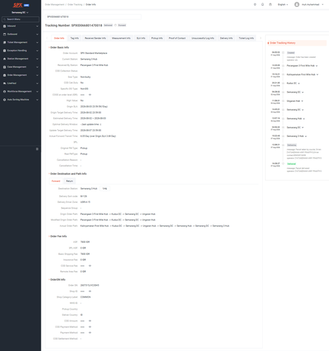
Task: Click the search magnifier icon in Search Menu
Action: point(4,20)
